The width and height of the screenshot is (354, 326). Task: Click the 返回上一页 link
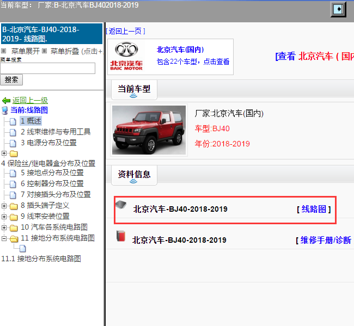[125, 31]
